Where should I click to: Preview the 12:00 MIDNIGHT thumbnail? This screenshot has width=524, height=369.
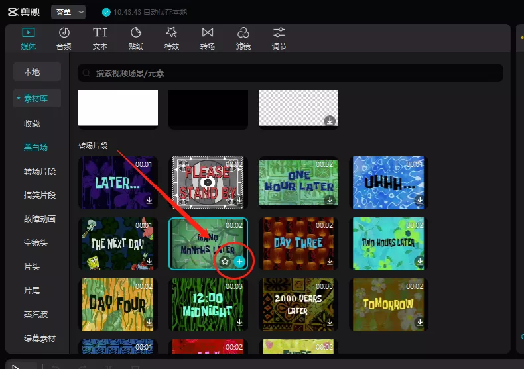tap(208, 305)
